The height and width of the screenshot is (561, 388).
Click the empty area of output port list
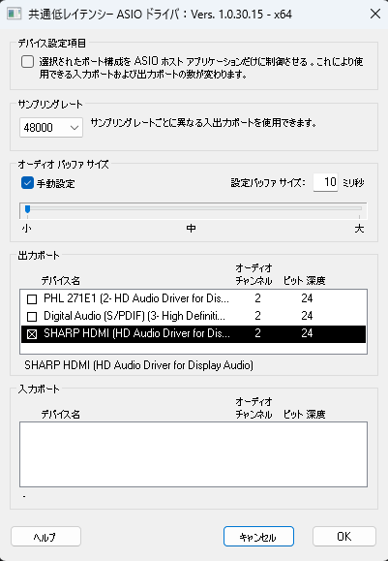[x=194, y=348]
